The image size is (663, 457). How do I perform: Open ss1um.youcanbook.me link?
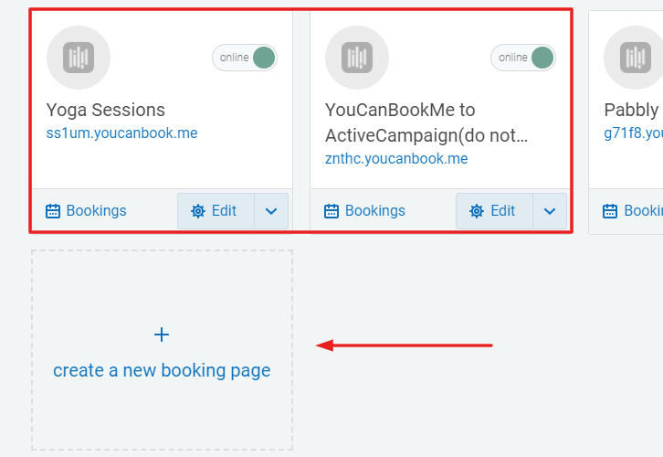121,133
